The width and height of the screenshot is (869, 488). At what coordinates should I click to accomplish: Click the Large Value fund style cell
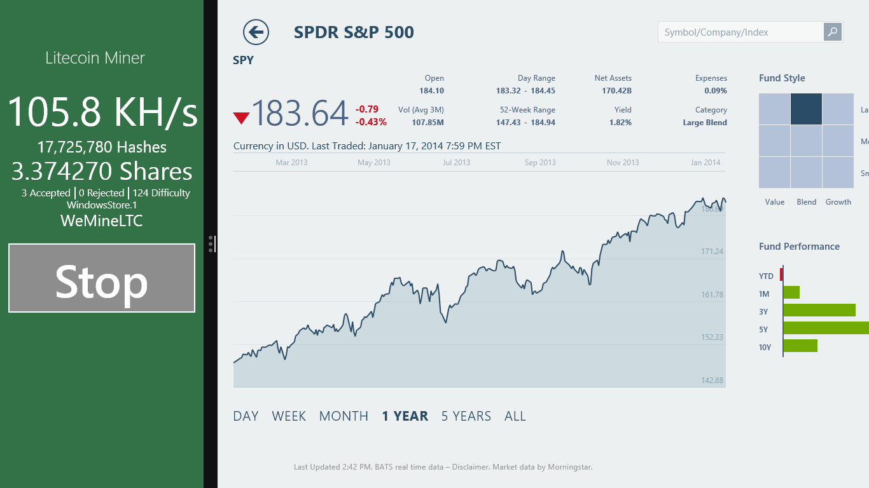(774, 109)
